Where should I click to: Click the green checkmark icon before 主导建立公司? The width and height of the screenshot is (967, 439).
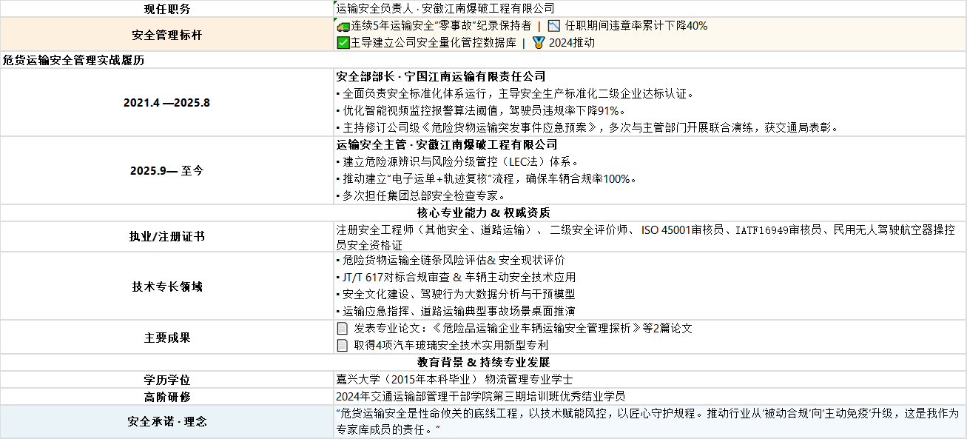click(343, 43)
